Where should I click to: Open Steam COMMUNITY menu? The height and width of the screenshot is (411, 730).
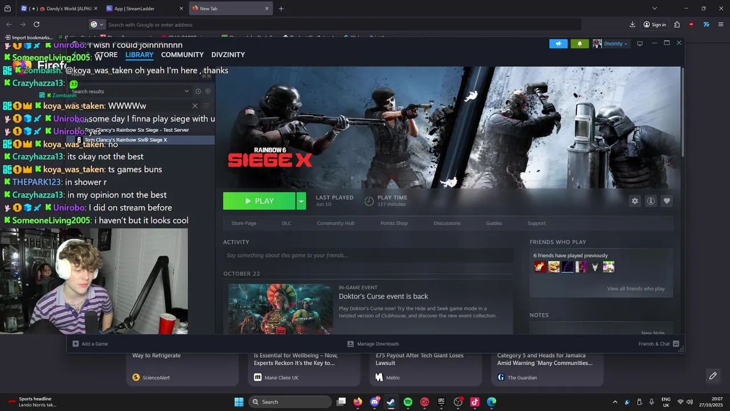[182, 55]
